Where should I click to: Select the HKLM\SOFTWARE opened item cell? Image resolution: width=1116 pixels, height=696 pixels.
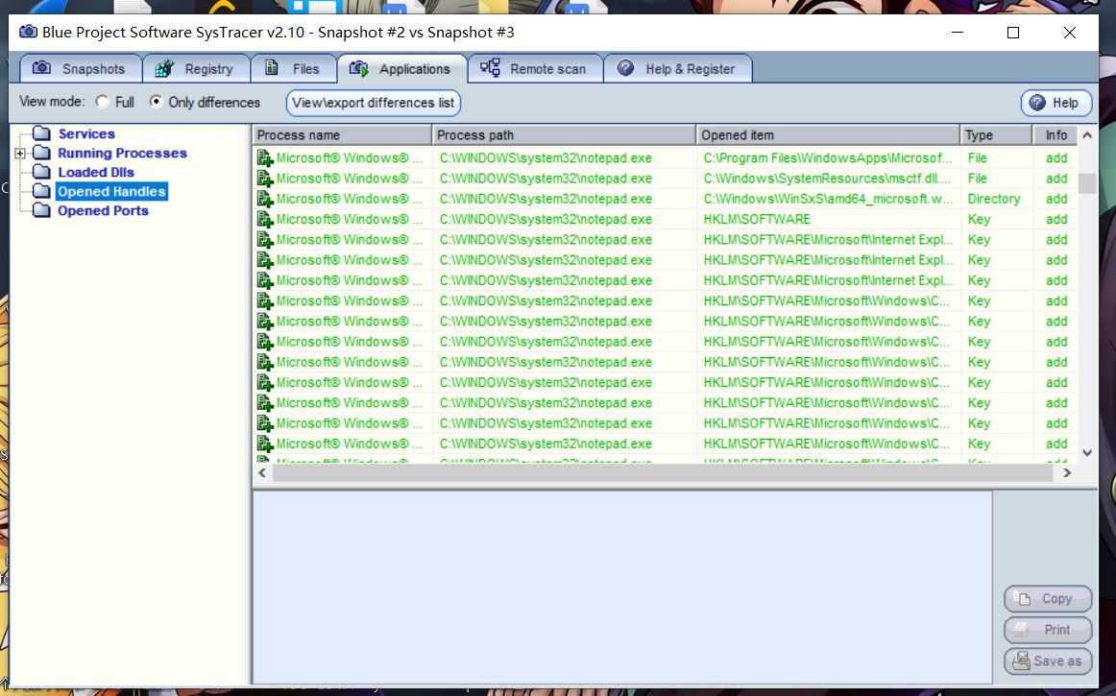pos(829,219)
